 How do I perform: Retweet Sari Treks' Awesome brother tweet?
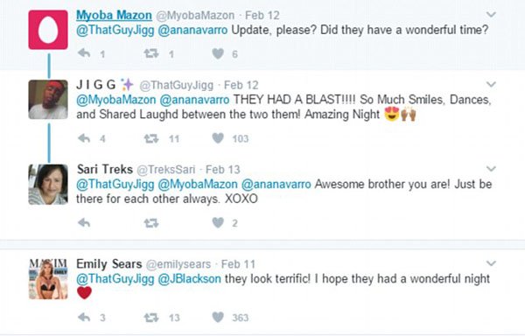click(x=151, y=222)
